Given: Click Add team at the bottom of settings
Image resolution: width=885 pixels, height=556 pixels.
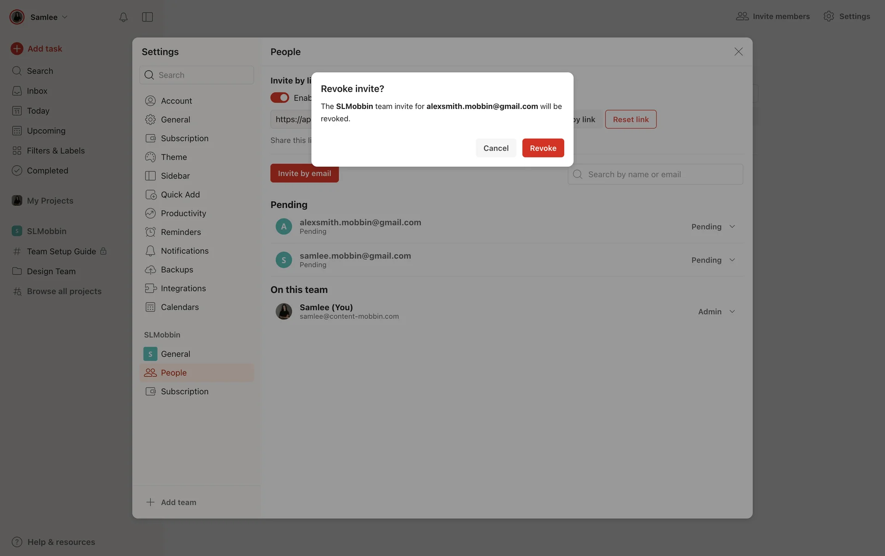Looking at the screenshot, I should (178, 502).
